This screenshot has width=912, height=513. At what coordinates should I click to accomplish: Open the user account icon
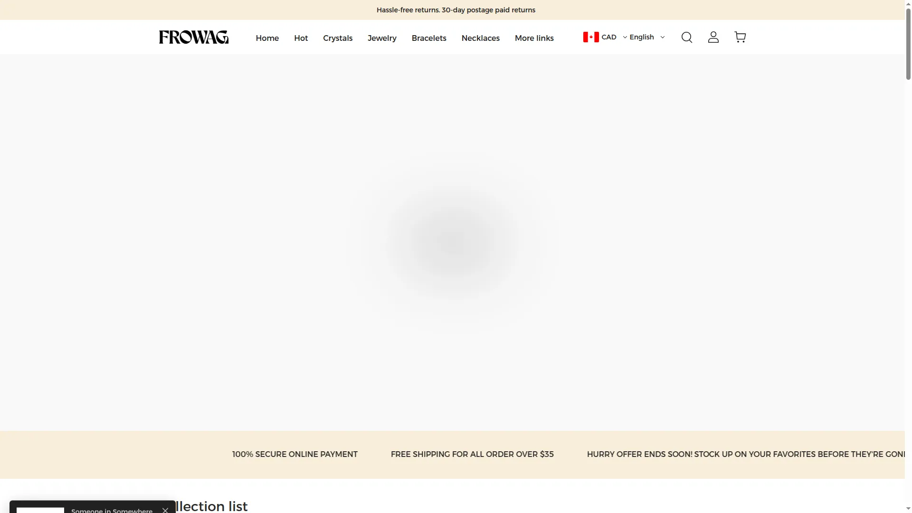[713, 37]
